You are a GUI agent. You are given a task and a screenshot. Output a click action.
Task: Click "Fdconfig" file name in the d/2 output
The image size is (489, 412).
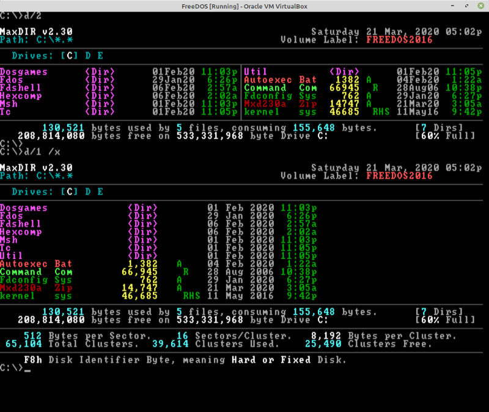click(x=268, y=96)
